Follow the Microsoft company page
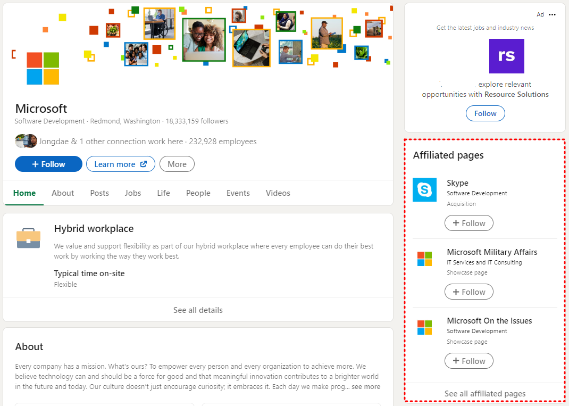The width and height of the screenshot is (569, 406). point(48,164)
